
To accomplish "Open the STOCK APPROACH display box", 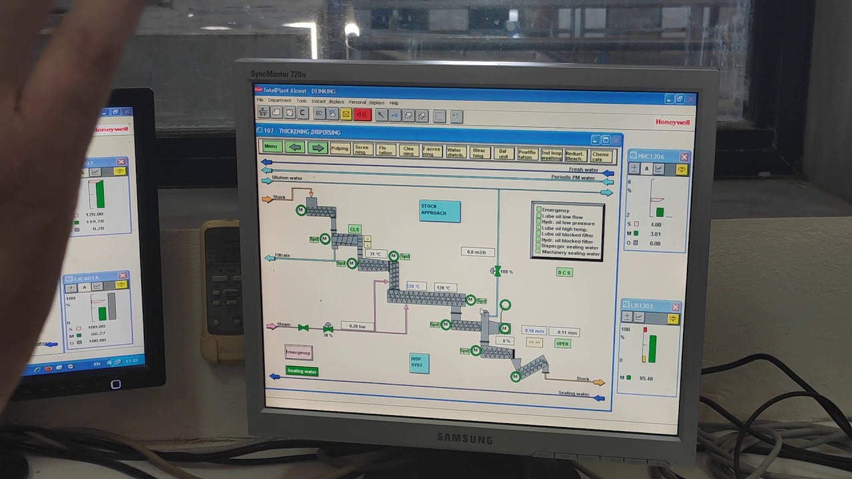I will (x=439, y=211).
